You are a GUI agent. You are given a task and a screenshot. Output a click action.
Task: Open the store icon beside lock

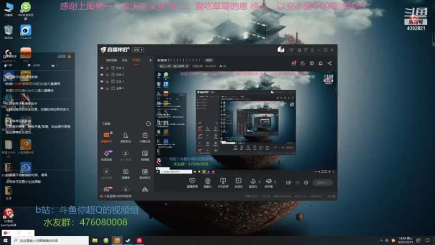[312, 63]
